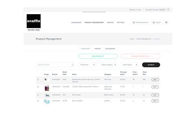Tick checkbox for EEasyfix Wire Nails row
Image resolution: width=196 pixels, height=119 pixels.
(x=38, y=79)
